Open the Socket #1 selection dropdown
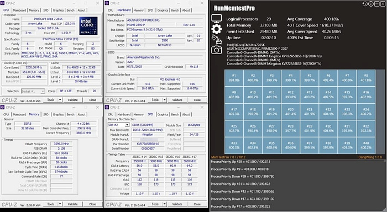Viewport: 387px width, 212px height. pyautogui.click(x=33, y=91)
